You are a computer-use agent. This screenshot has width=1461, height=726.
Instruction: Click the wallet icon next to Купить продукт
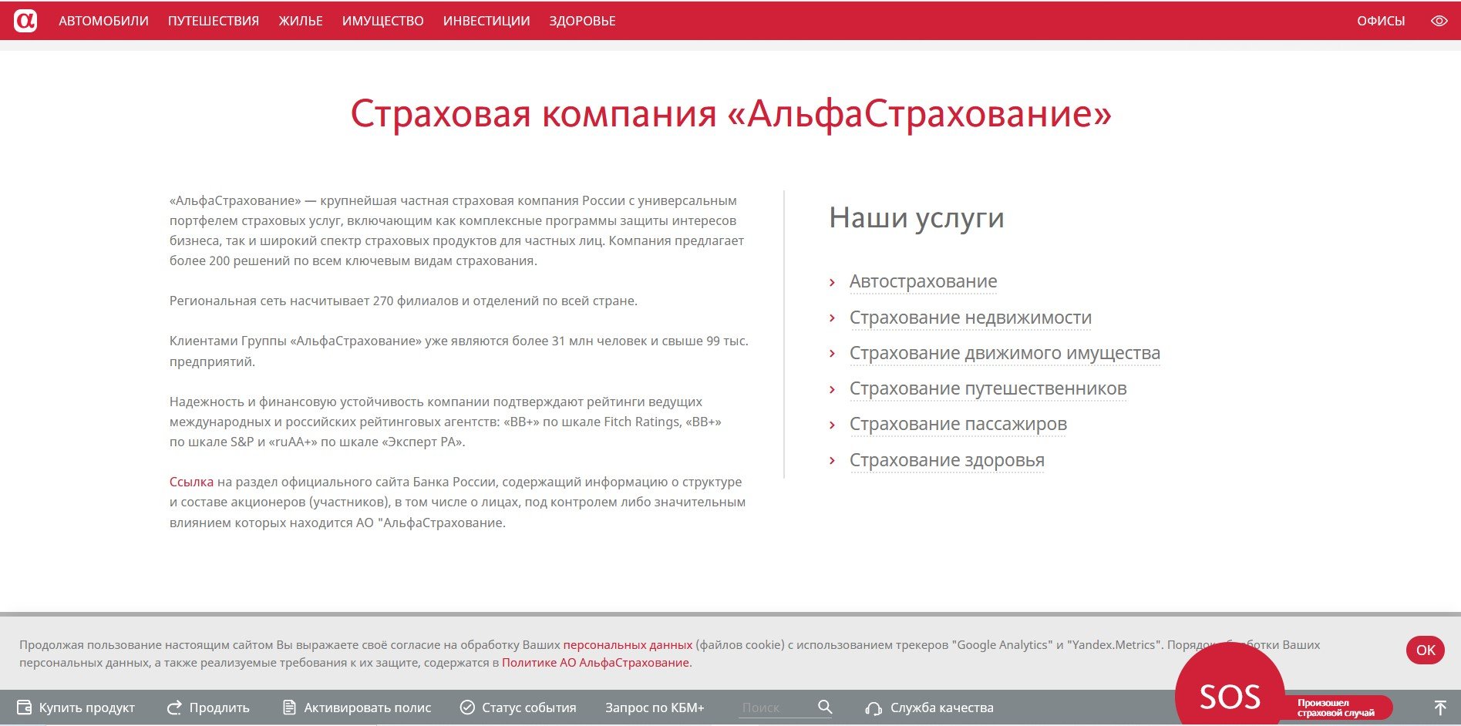pos(25,708)
